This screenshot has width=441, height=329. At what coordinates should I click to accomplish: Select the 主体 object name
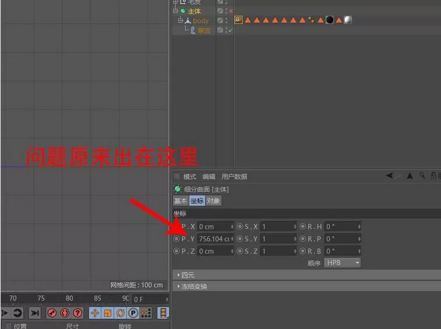point(194,11)
